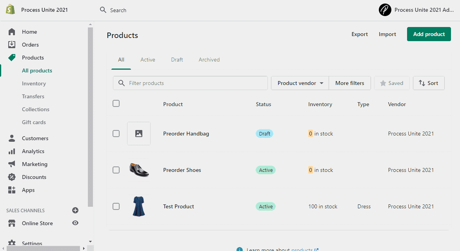The width and height of the screenshot is (460, 251).
Task: Open the Sort options
Action: (x=429, y=83)
